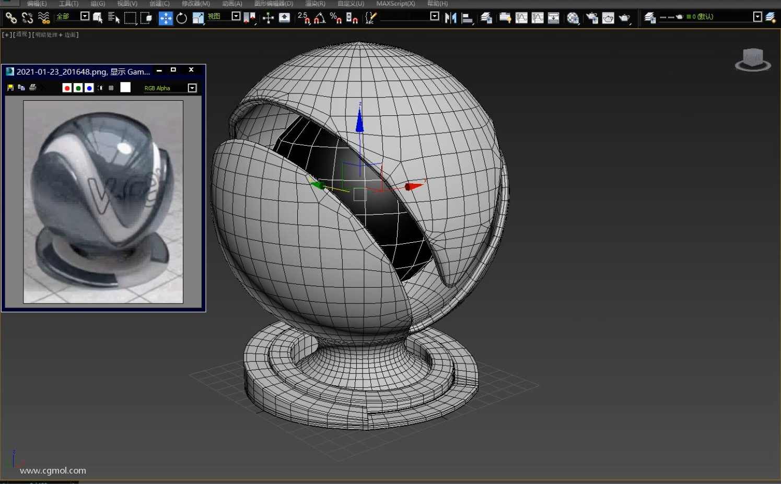Open the layer list dropdown 0 (默认)
The image size is (781, 484).
pos(757,17)
